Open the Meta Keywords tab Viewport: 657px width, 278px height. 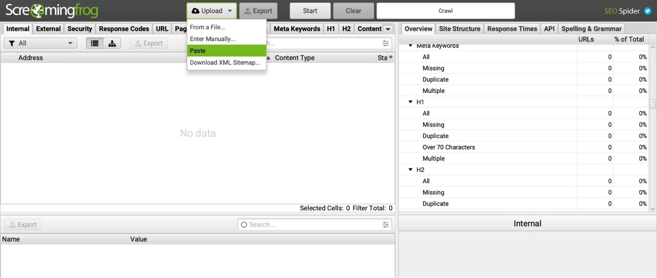pos(297,29)
